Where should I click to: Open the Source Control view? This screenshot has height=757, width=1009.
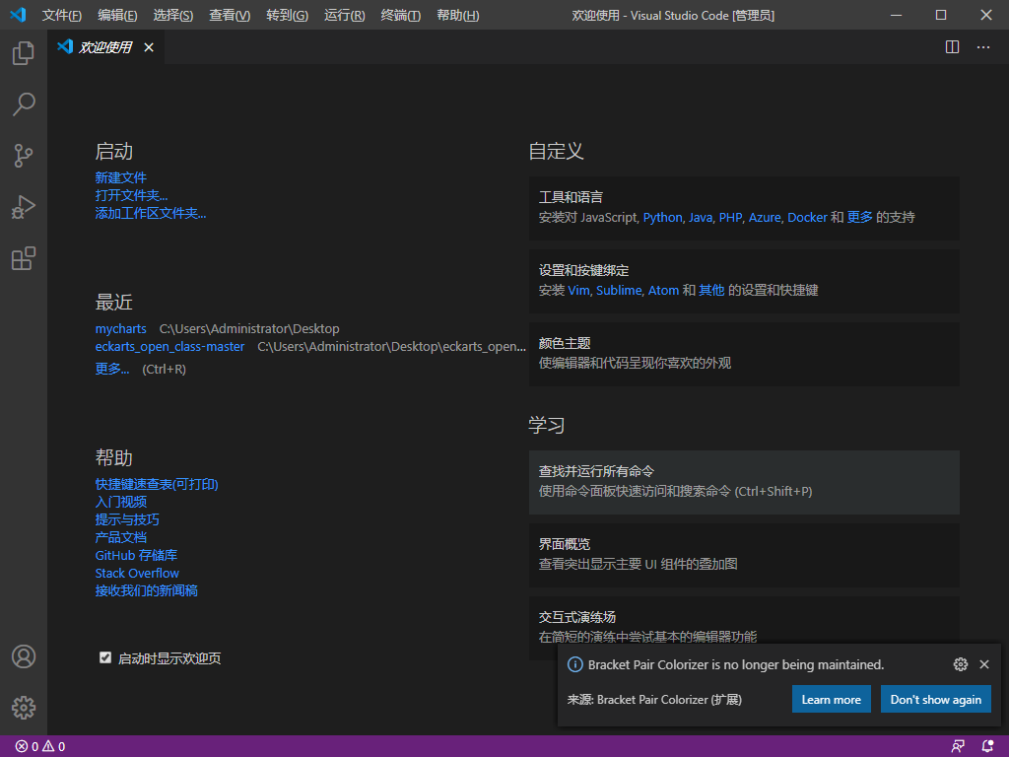24,156
